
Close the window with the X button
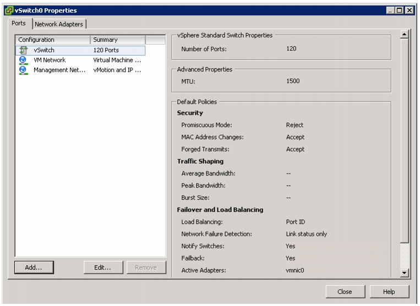410,10
